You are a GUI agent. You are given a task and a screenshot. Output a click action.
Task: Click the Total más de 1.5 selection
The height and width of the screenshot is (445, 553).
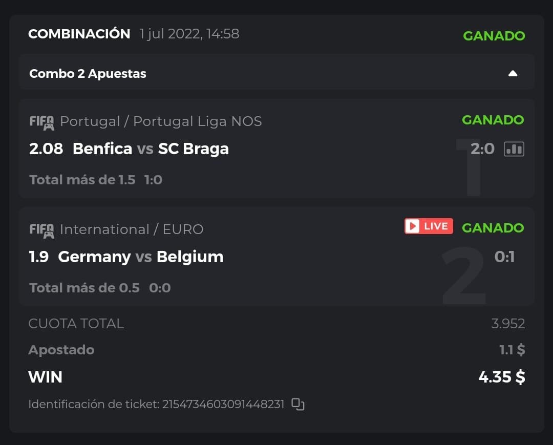82,180
